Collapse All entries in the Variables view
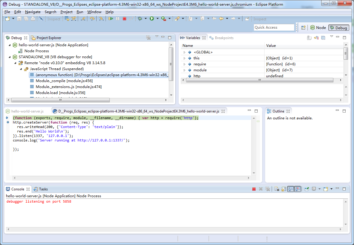The width and height of the screenshot is (354, 245). point(323,38)
